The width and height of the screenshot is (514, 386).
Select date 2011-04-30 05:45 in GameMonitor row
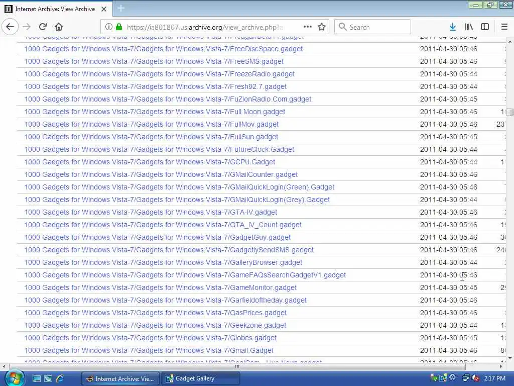click(x=448, y=287)
